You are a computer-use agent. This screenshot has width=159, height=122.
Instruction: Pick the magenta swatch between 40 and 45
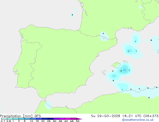pos(68,119)
